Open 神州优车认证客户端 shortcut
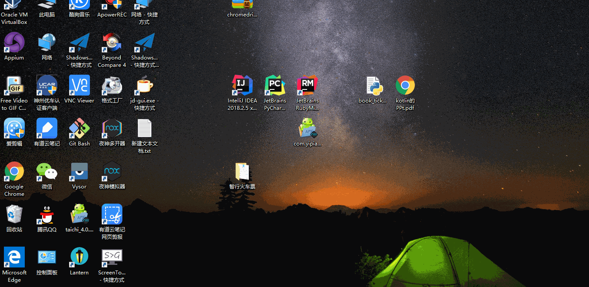The width and height of the screenshot is (589, 287). click(x=47, y=93)
